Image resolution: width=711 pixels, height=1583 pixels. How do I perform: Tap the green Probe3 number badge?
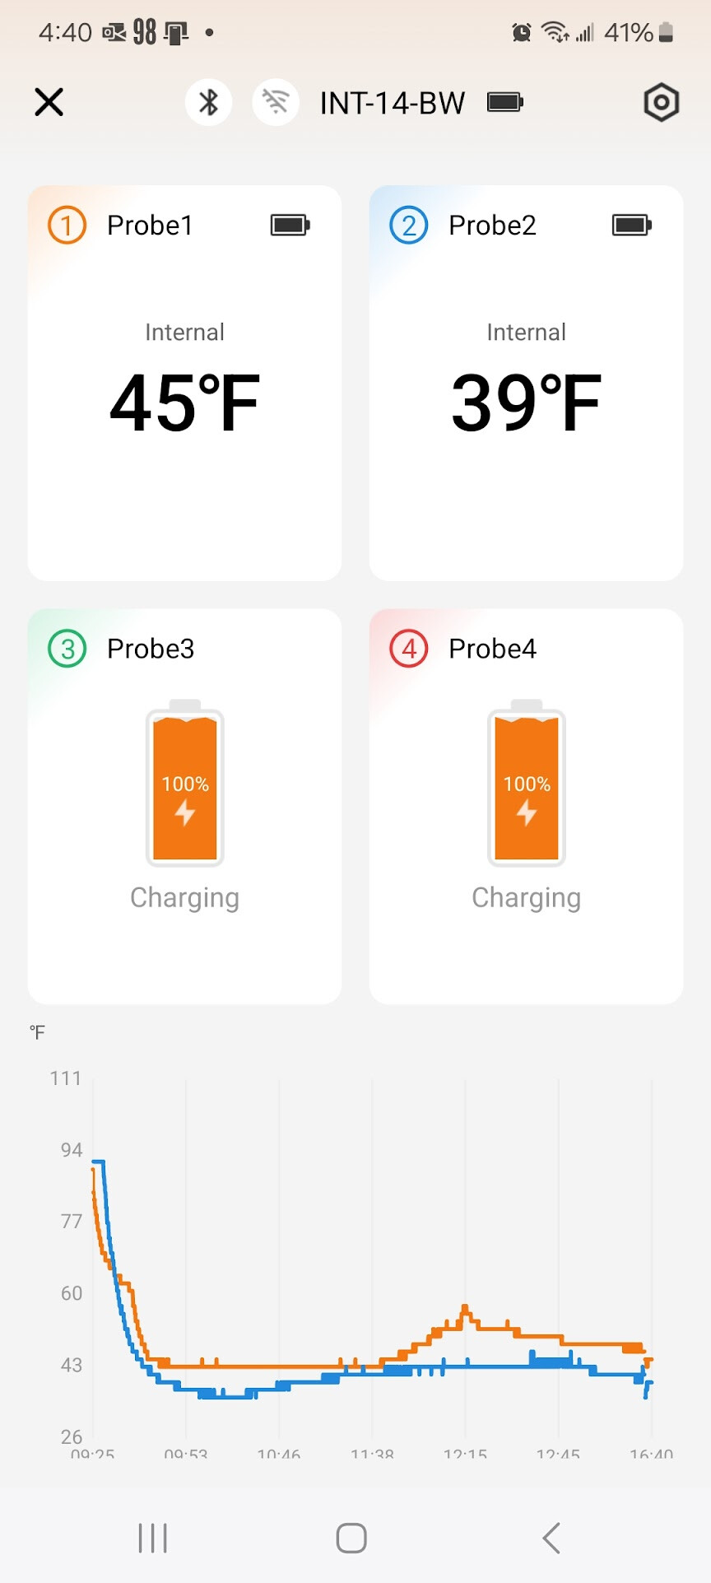click(x=67, y=649)
